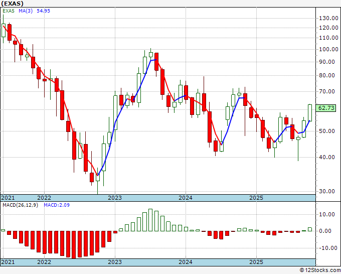This screenshot has height=274, width=341.
Task: Click the 30.00 price axis label
Action: coord(327,191)
